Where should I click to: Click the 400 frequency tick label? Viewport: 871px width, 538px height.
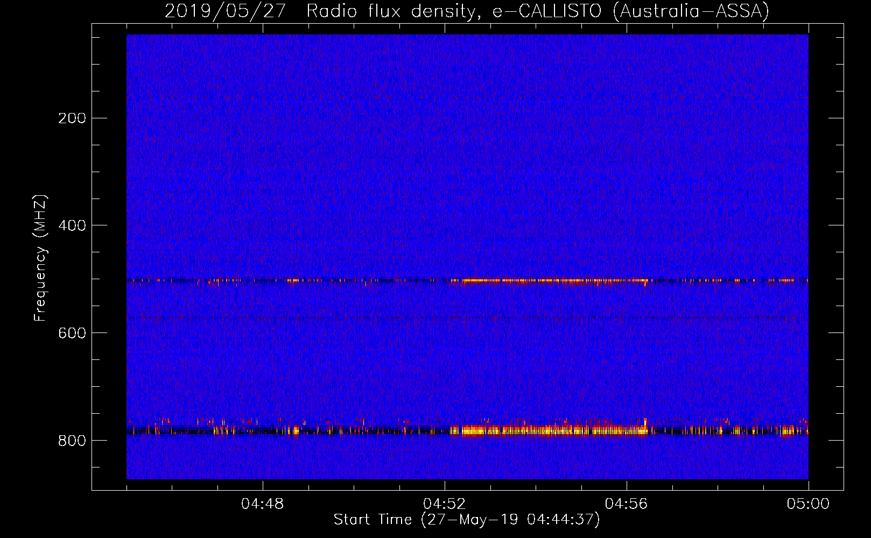(x=72, y=226)
